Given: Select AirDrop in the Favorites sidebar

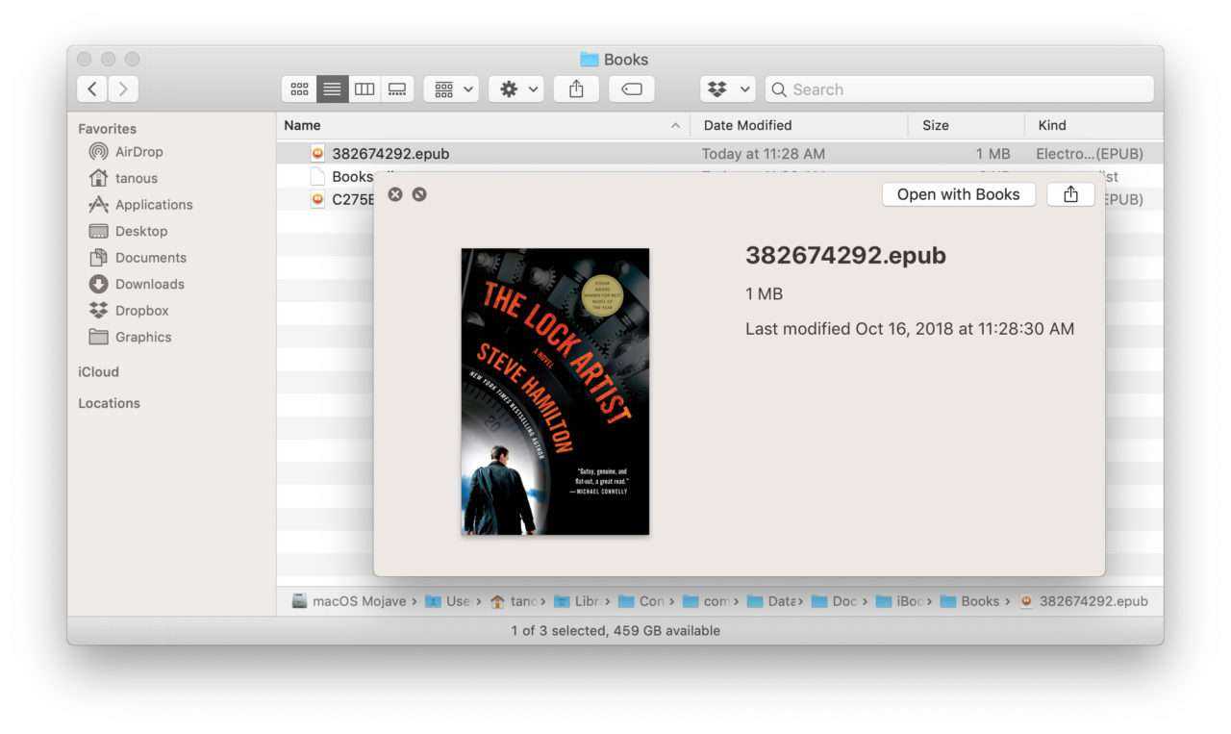Looking at the screenshot, I should (x=138, y=152).
